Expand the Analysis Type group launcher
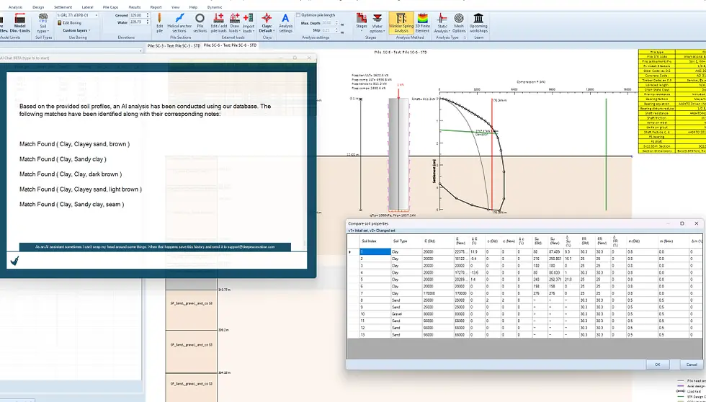Image resolution: width=706 pixels, height=402 pixels. [464, 37]
